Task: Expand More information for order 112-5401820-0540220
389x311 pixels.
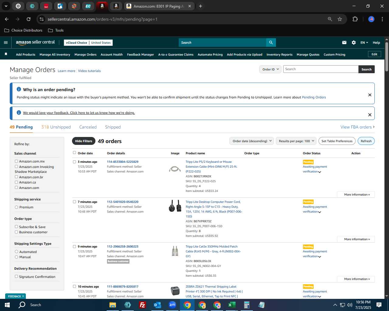Action: pos(356,239)
